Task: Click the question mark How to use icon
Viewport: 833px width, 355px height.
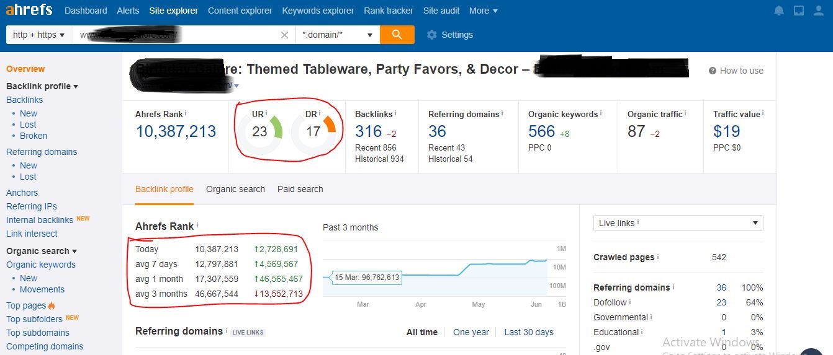Action: point(713,71)
